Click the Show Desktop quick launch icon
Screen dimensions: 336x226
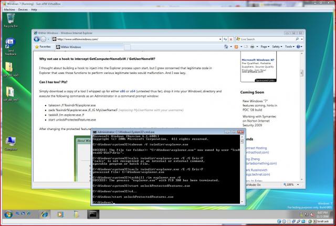pos(17,213)
